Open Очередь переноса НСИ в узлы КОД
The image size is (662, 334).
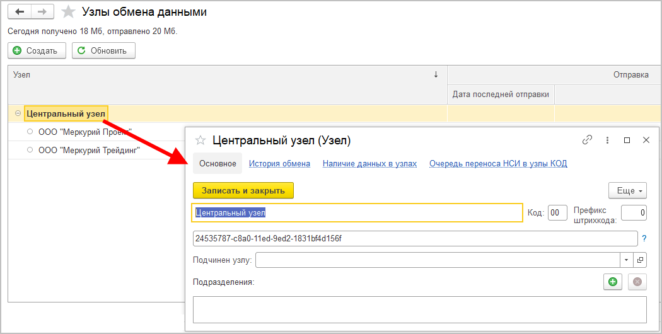[x=498, y=163]
